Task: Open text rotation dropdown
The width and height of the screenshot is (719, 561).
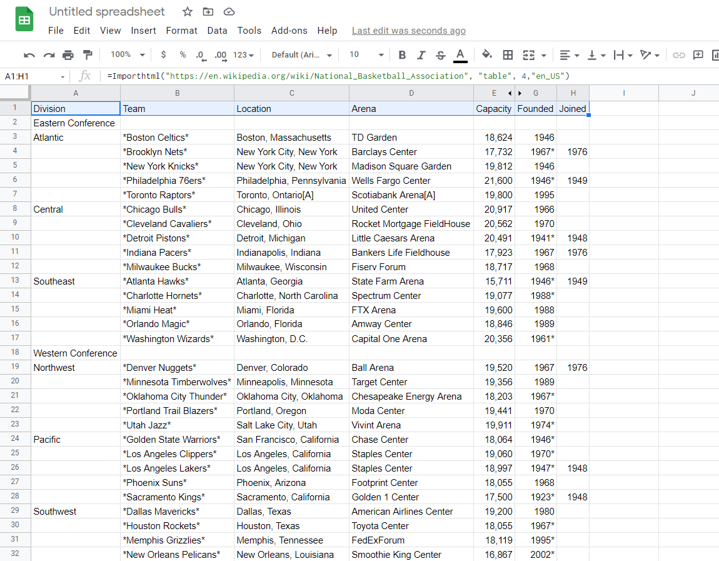Action: pyautogui.click(x=650, y=55)
